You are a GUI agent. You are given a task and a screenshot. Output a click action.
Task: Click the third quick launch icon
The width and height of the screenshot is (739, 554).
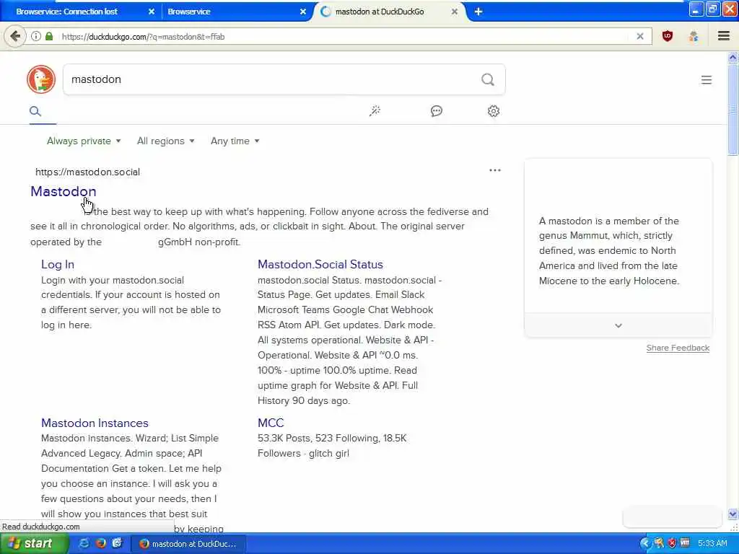coord(117,544)
